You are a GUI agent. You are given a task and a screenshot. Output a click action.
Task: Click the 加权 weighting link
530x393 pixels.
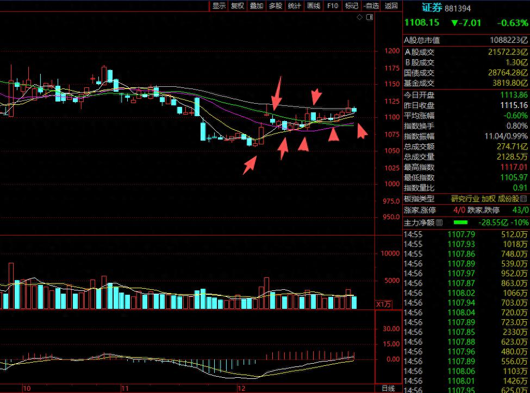[489, 199]
